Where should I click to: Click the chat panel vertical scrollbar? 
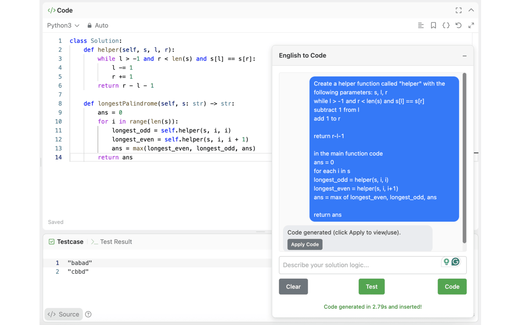coord(464,158)
